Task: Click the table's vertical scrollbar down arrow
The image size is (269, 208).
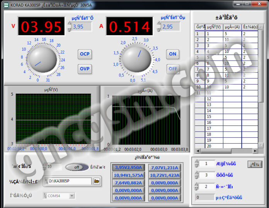Action: coord(261,145)
